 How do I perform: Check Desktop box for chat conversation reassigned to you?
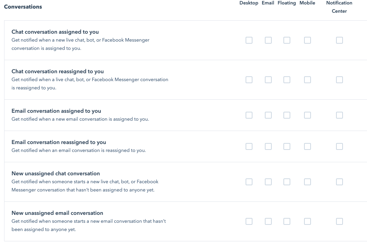point(249,79)
